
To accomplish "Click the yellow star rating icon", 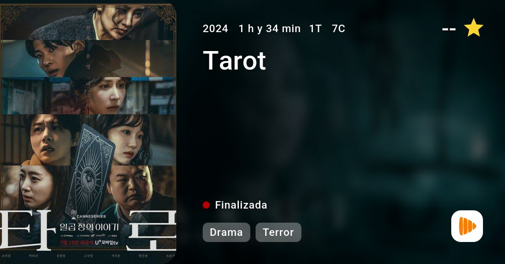I will pyautogui.click(x=473, y=28).
